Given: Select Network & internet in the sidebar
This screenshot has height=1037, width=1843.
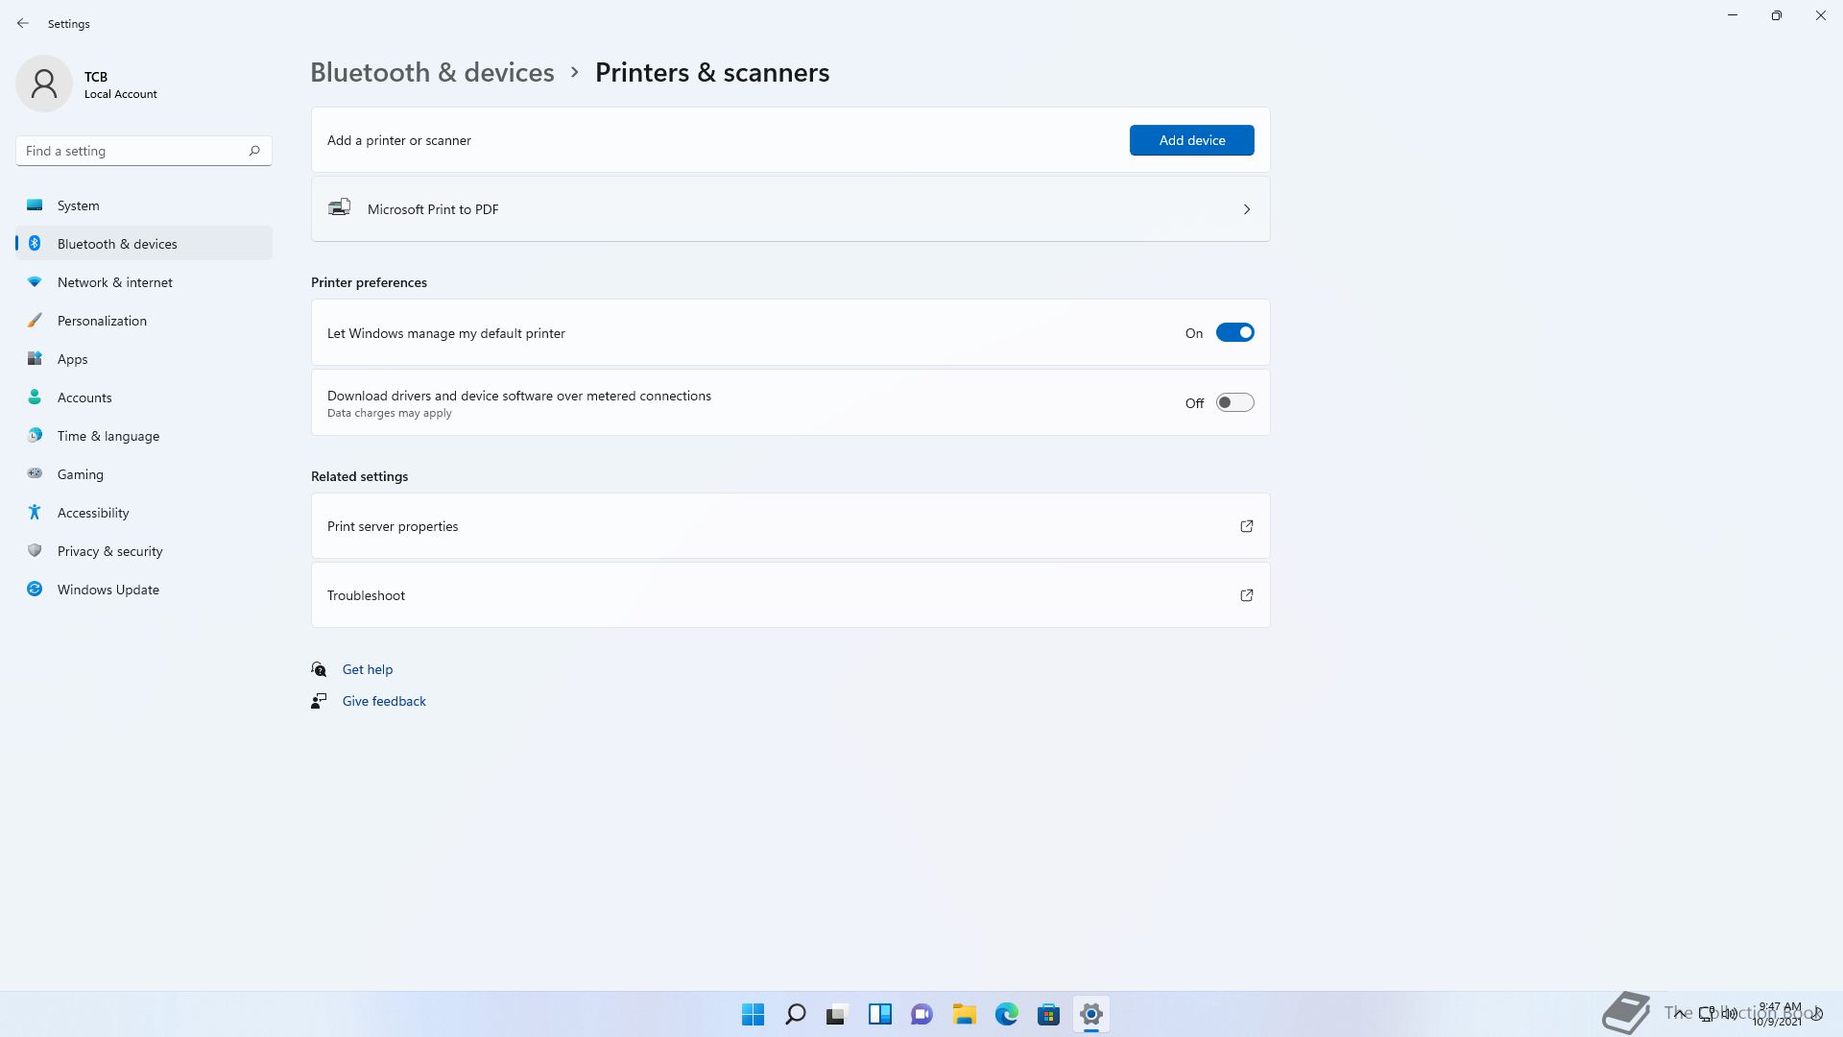Looking at the screenshot, I should [x=144, y=282].
